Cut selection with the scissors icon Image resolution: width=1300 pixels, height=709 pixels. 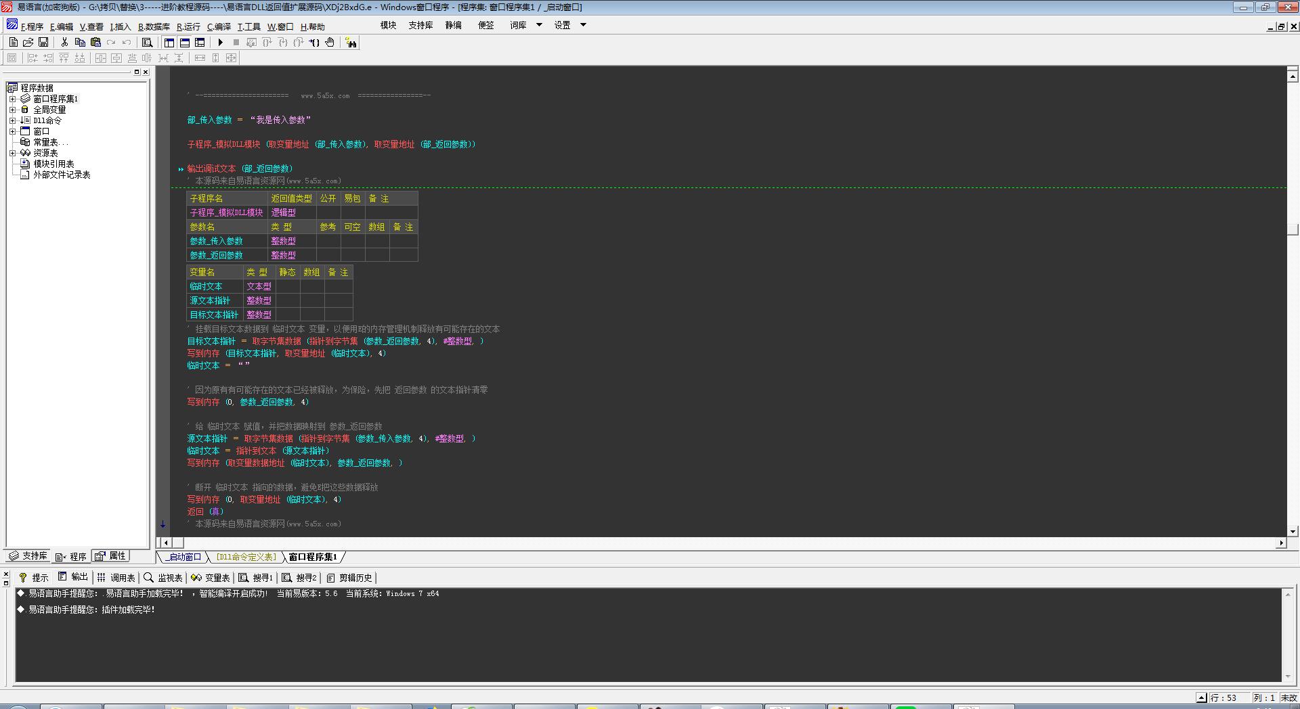[x=64, y=42]
